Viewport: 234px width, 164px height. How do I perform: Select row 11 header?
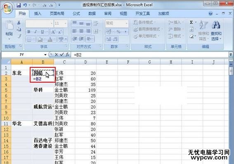coord(6,124)
